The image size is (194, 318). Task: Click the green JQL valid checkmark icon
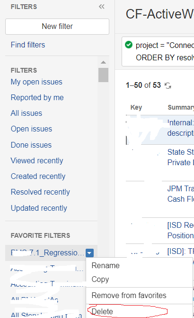tap(129, 45)
